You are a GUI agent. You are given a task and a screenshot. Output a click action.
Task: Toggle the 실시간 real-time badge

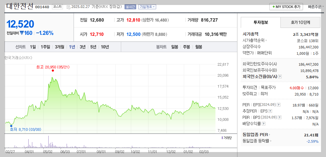pos(130,7)
